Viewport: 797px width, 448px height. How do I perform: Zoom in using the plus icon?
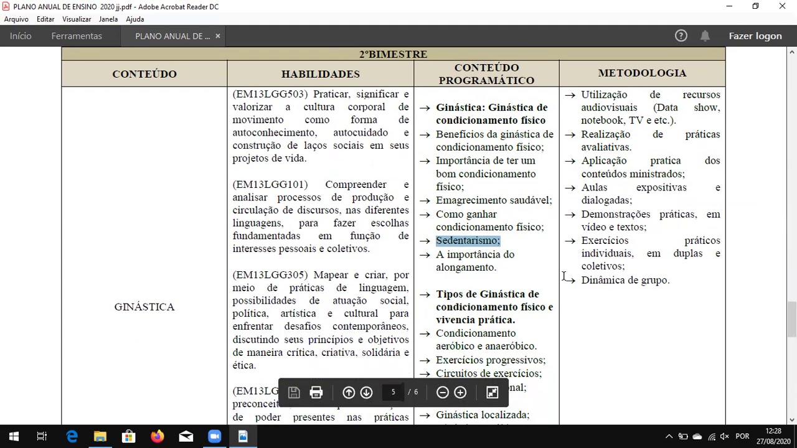tap(460, 393)
